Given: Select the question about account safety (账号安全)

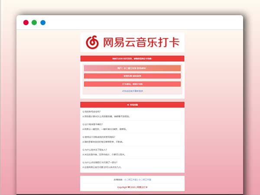Looking at the screenshot, I should [x=91, y=112].
